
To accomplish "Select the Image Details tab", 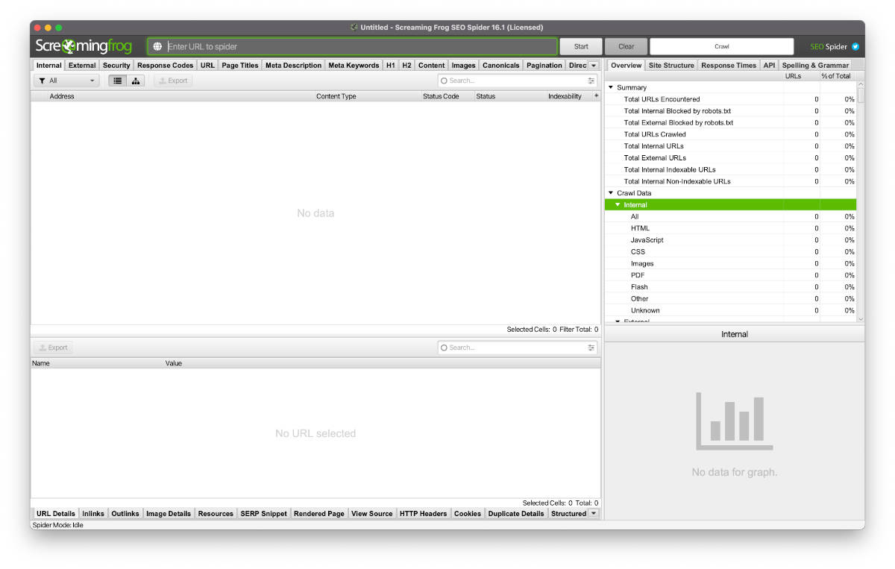I will click(x=169, y=514).
